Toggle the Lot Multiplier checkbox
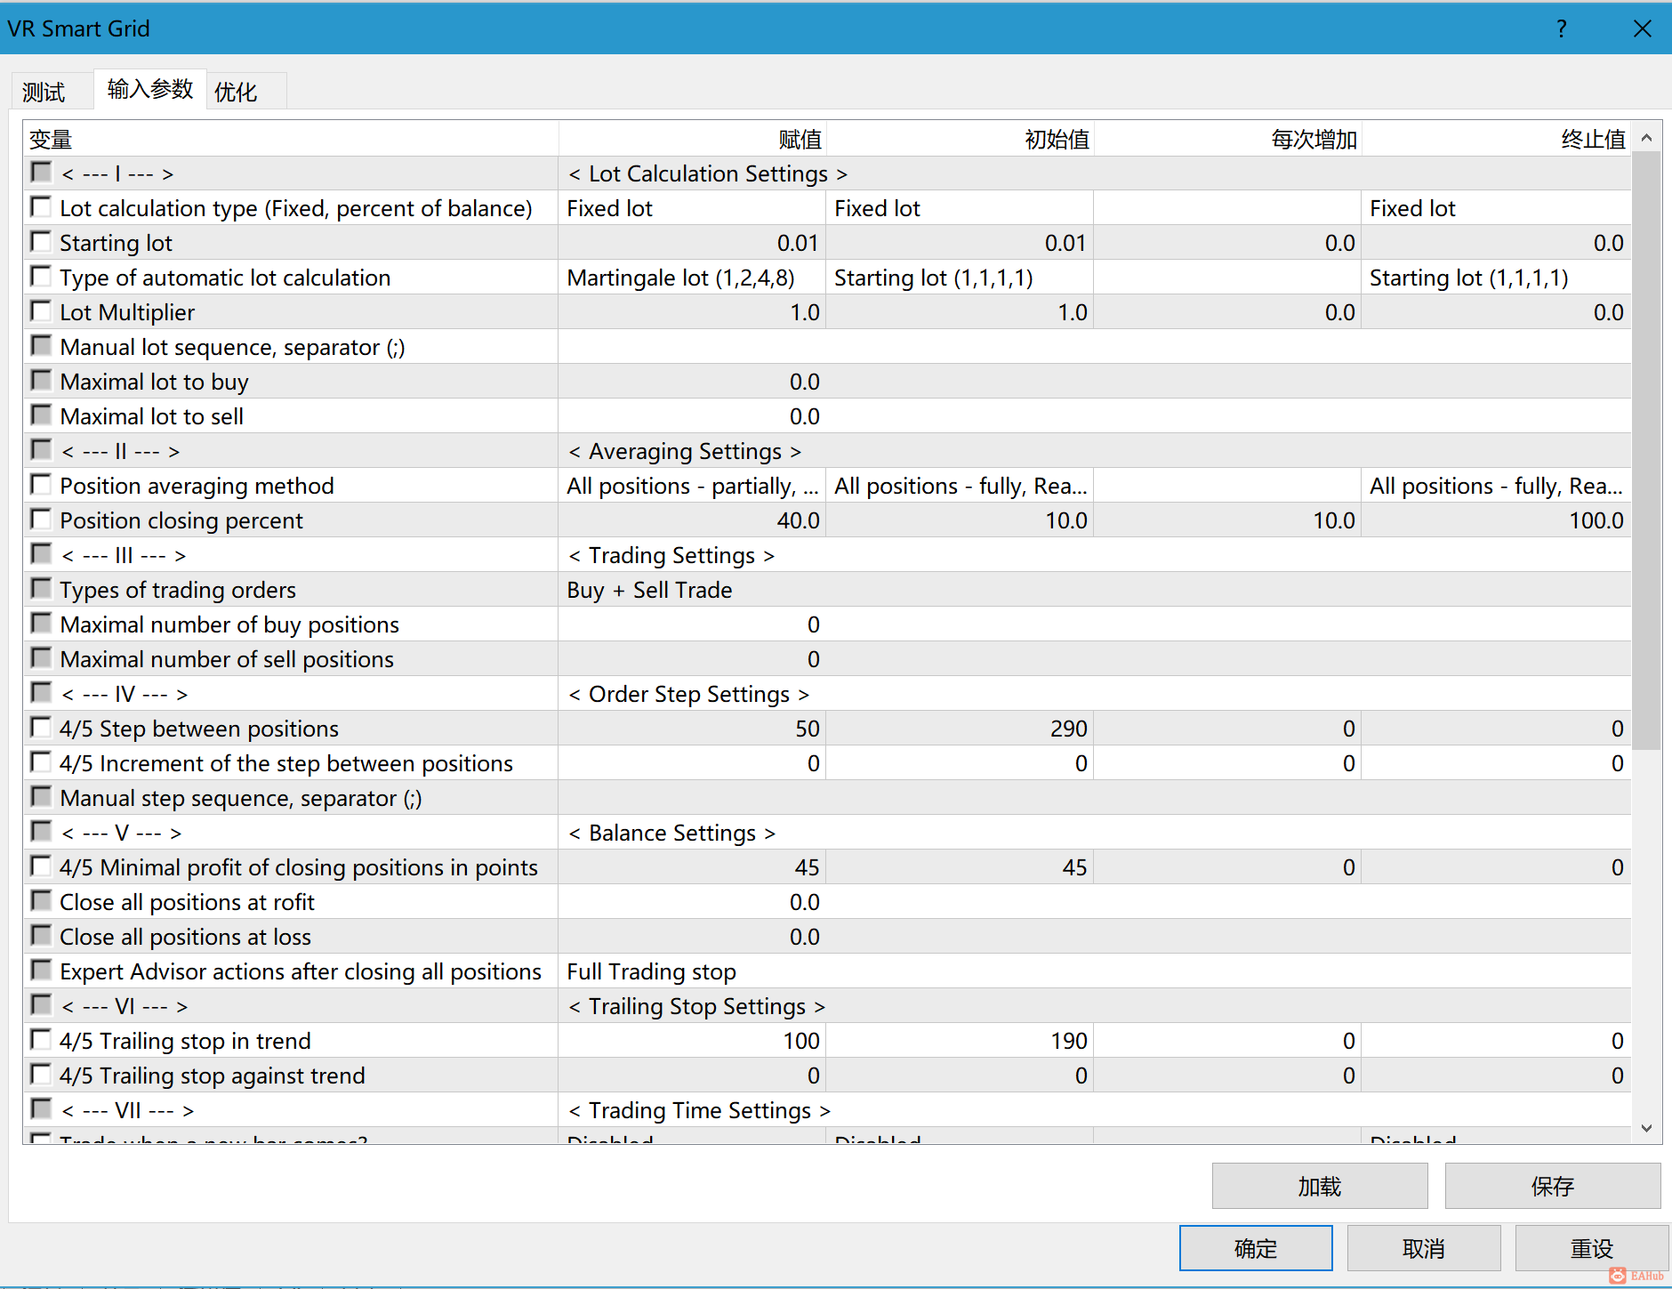The image size is (1672, 1289). (41, 310)
